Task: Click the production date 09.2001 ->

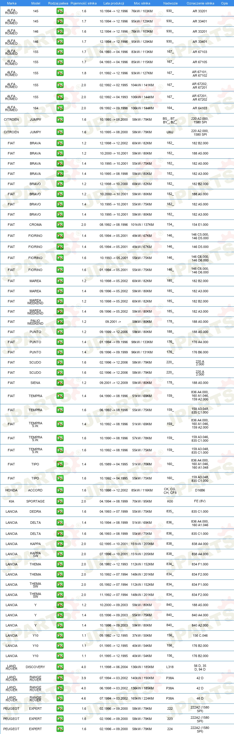Action: pos(113,322)
